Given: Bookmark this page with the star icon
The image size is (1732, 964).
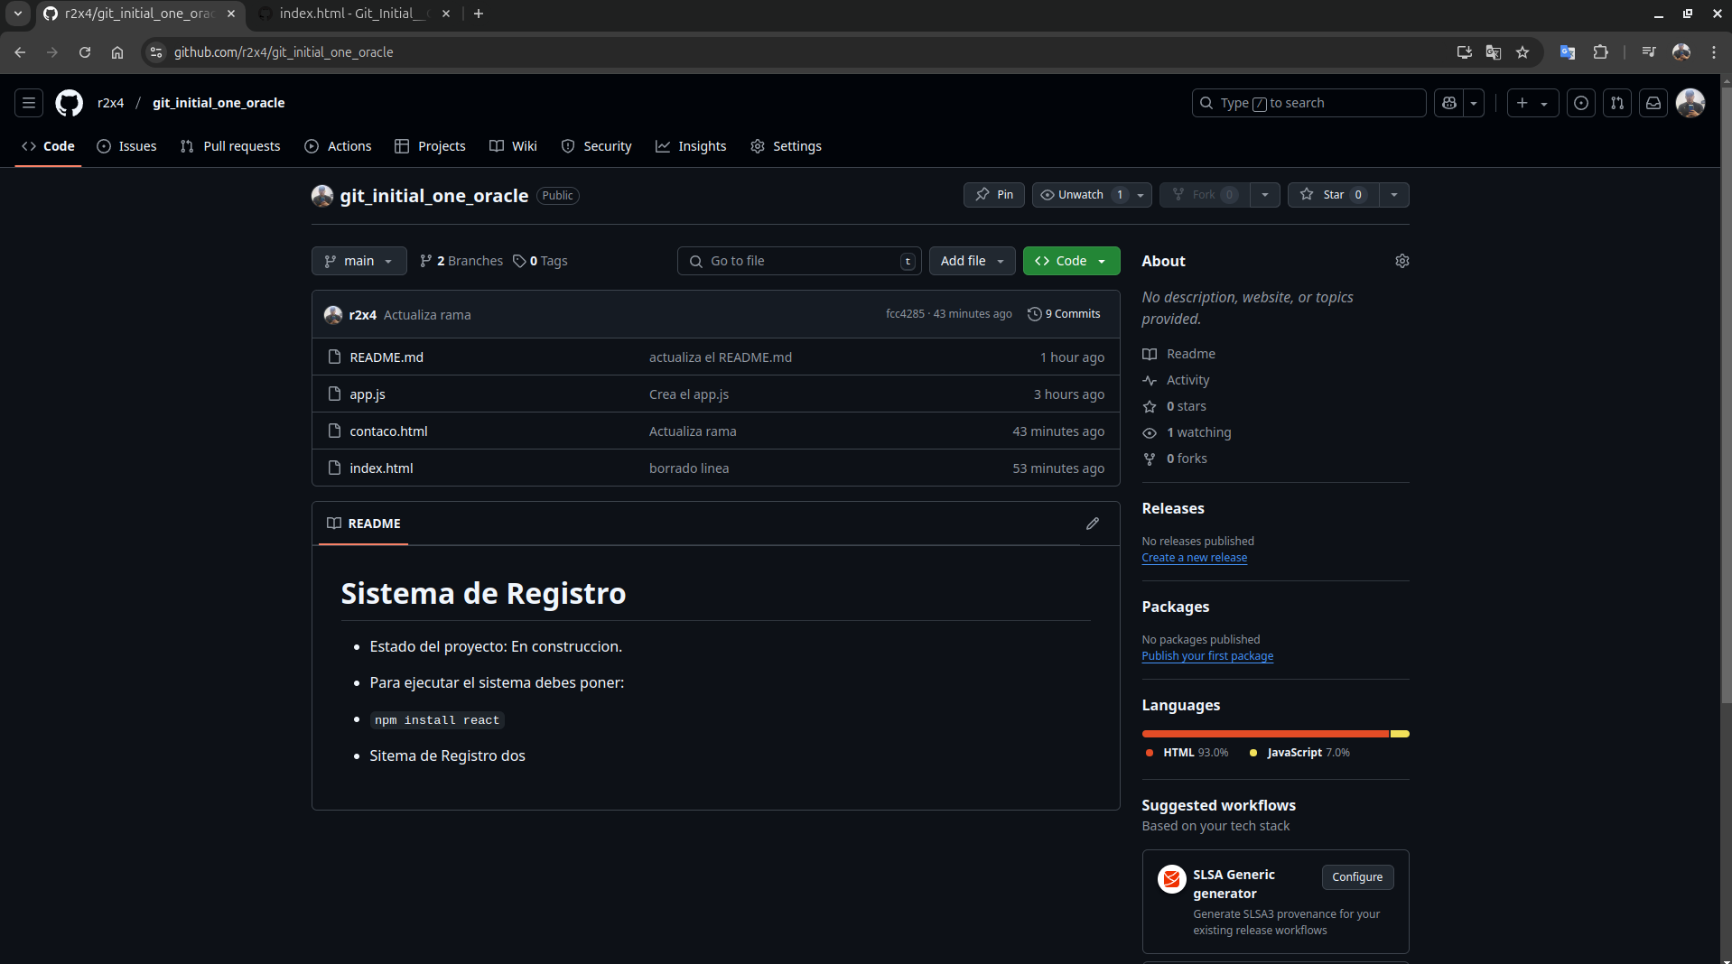Looking at the screenshot, I should point(1522,52).
